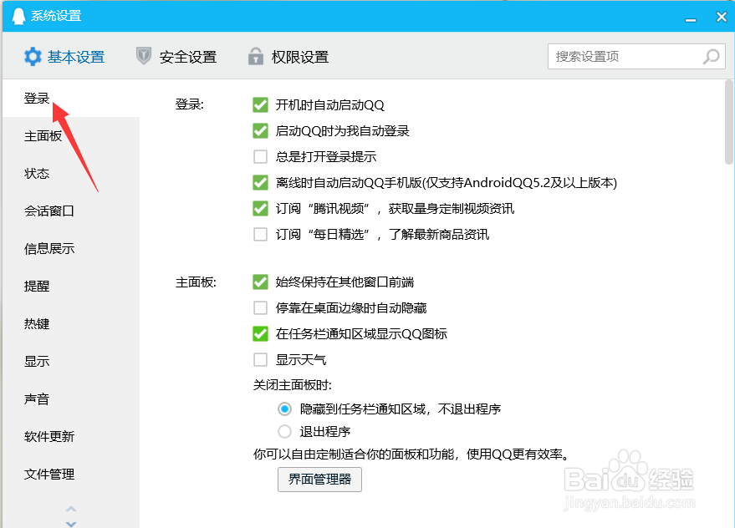Click the 登录: section heading

190,104
